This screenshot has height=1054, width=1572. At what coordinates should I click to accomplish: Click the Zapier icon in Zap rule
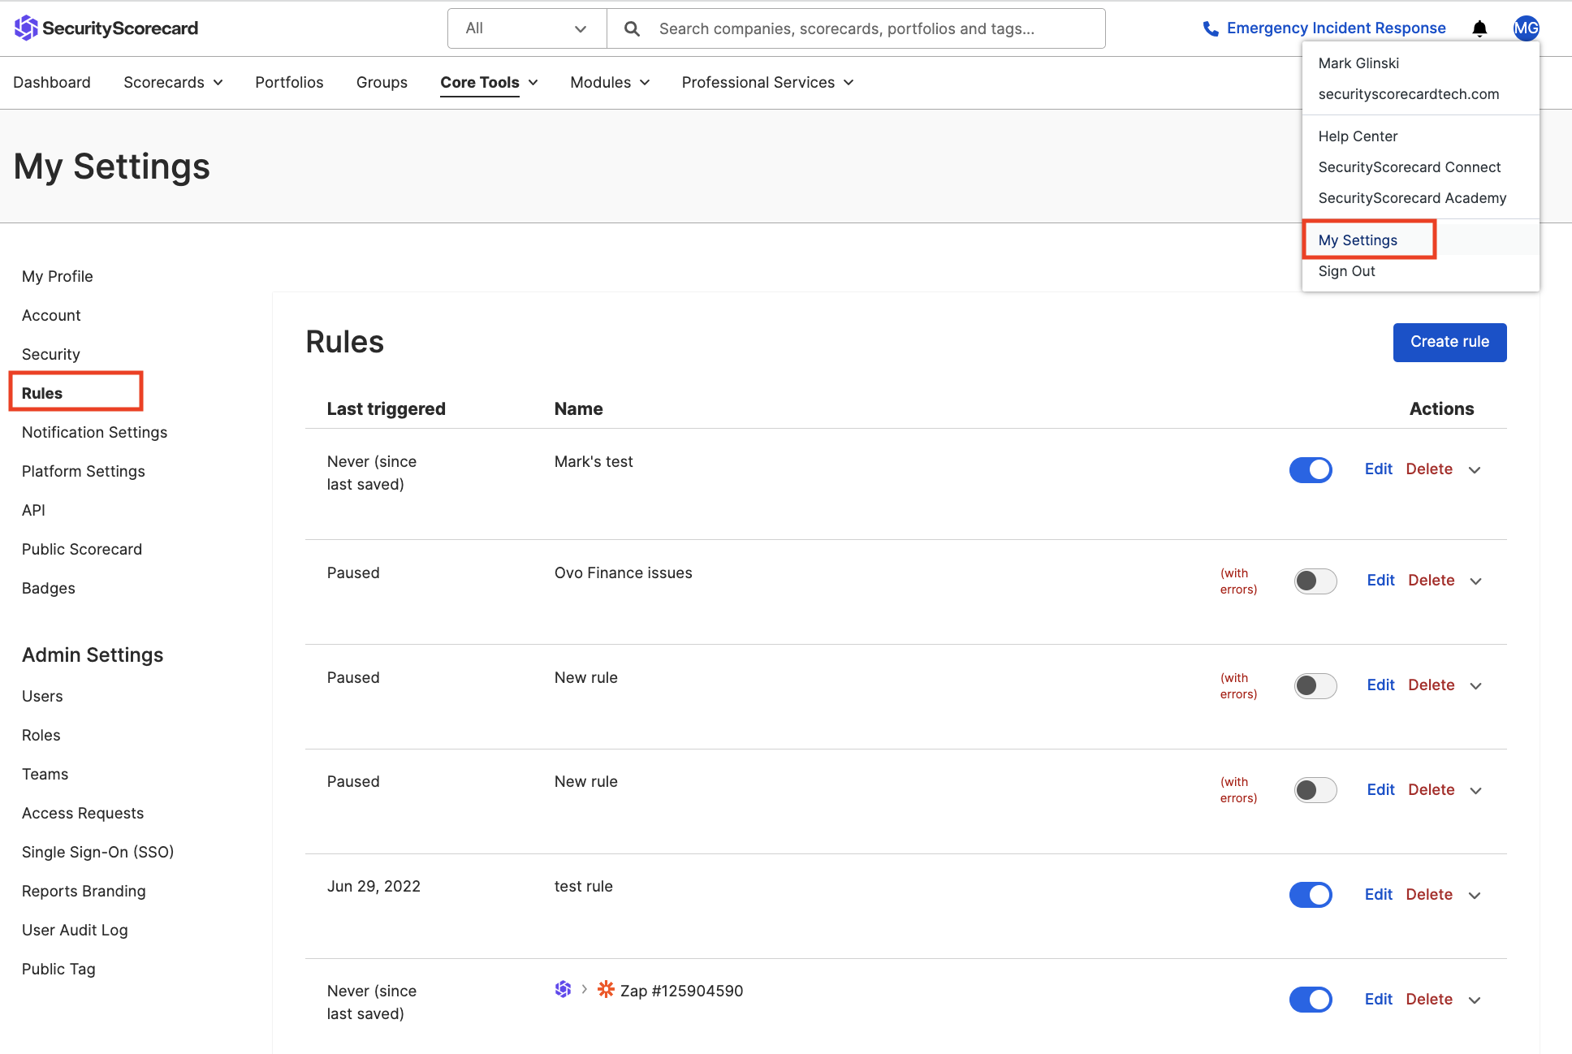(606, 989)
